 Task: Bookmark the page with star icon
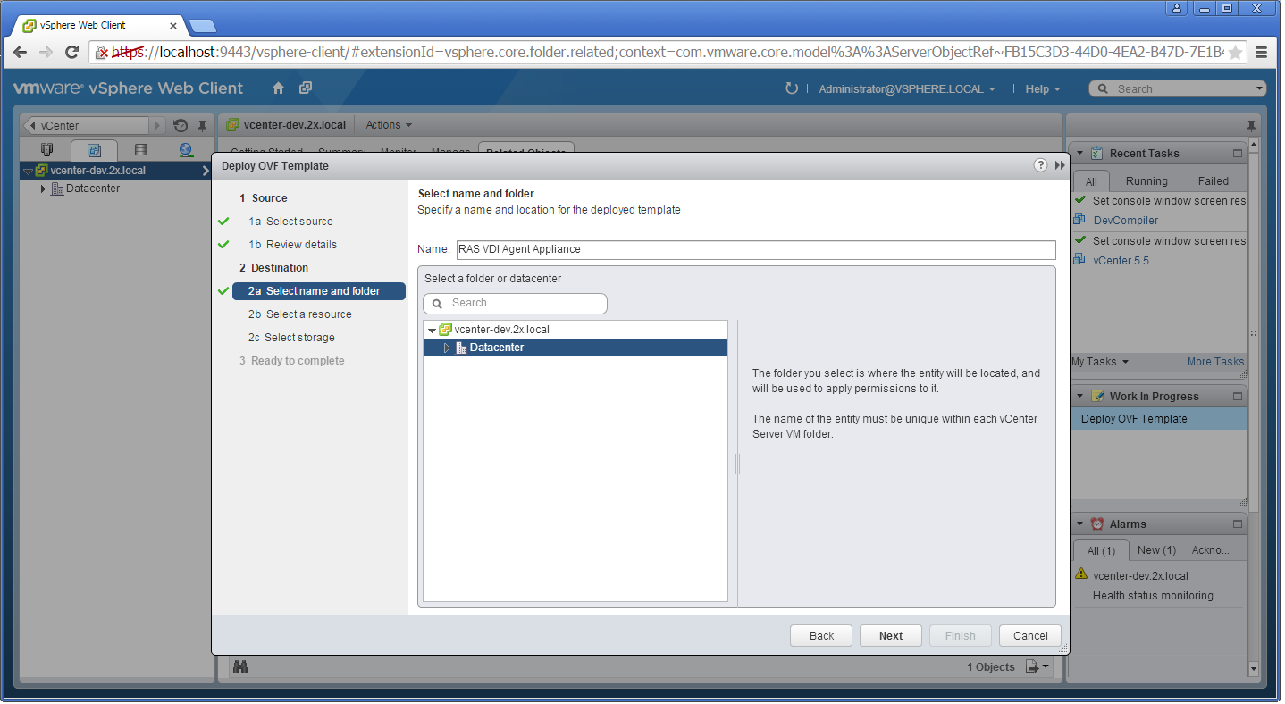[x=1236, y=53]
